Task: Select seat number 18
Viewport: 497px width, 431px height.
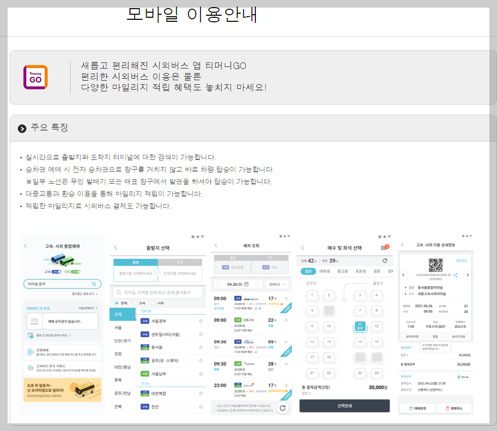Action: point(328,357)
